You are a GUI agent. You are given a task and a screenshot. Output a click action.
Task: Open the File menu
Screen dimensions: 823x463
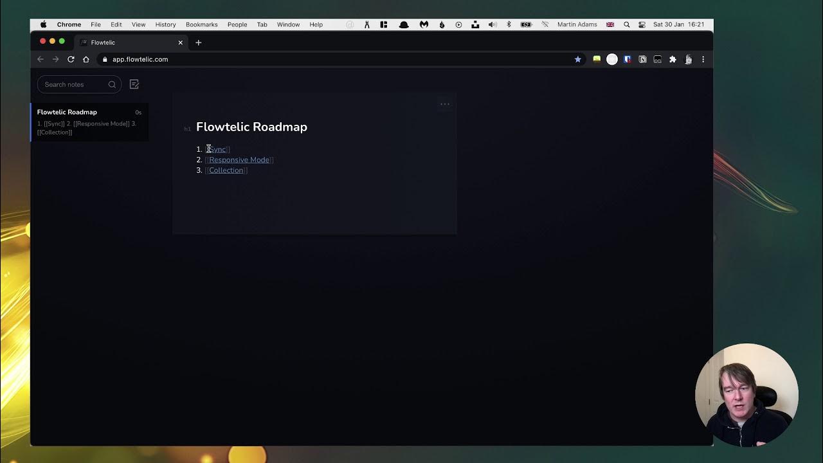[95, 24]
